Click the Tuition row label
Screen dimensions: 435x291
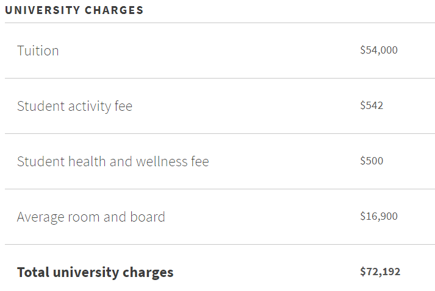(x=38, y=51)
